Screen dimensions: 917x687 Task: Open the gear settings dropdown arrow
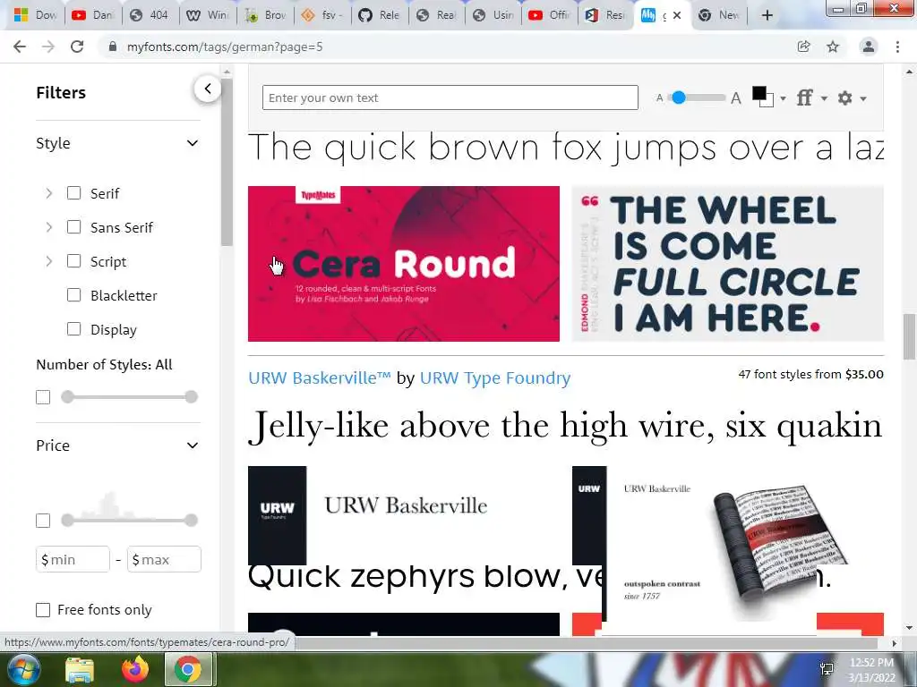click(x=862, y=98)
